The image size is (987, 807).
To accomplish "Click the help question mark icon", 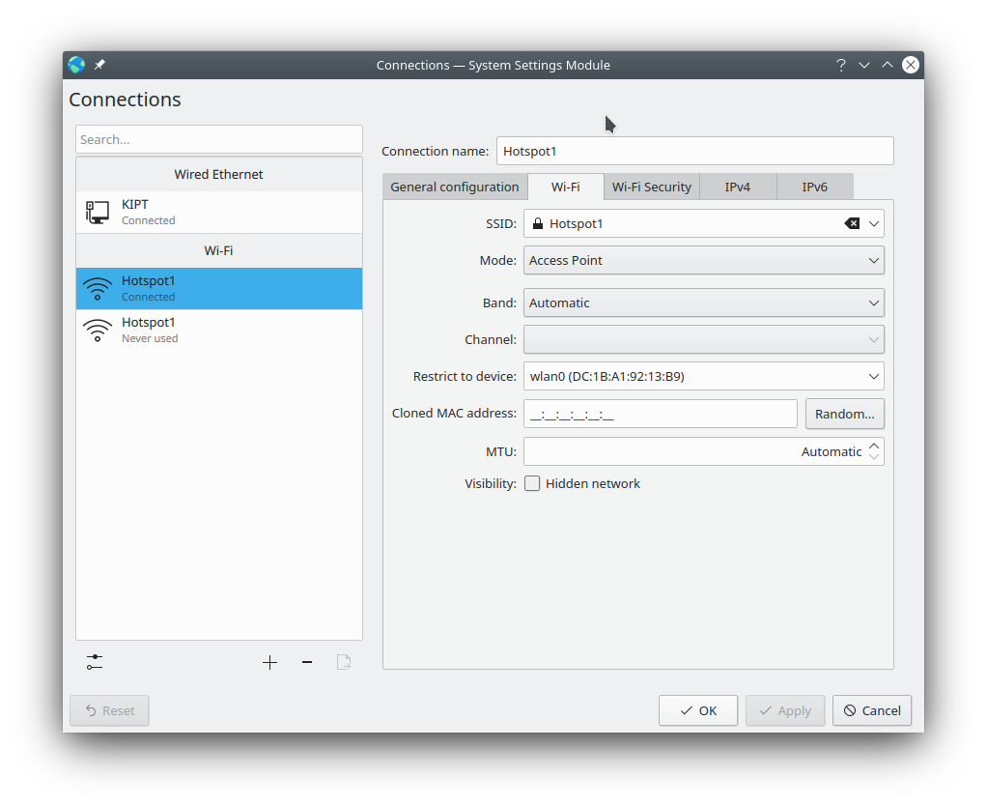I will click(x=841, y=65).
